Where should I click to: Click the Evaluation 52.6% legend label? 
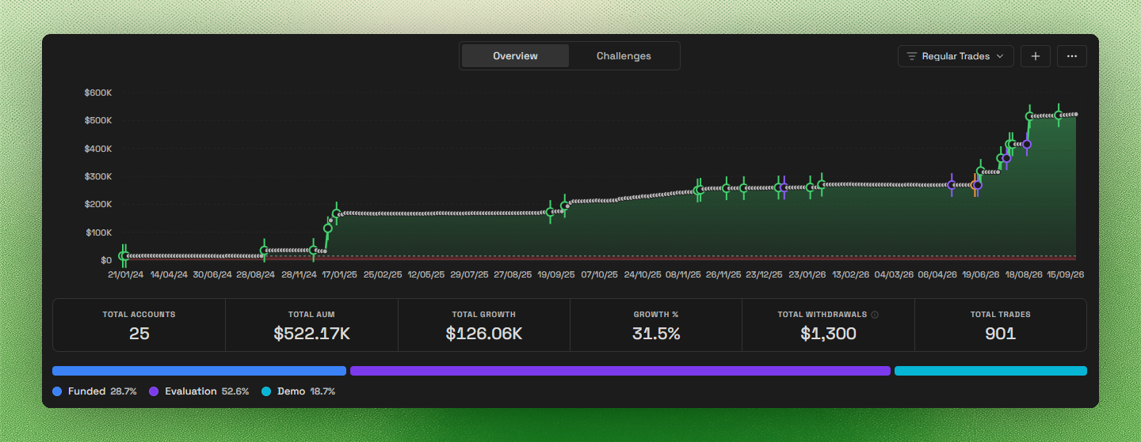point(207,391)
